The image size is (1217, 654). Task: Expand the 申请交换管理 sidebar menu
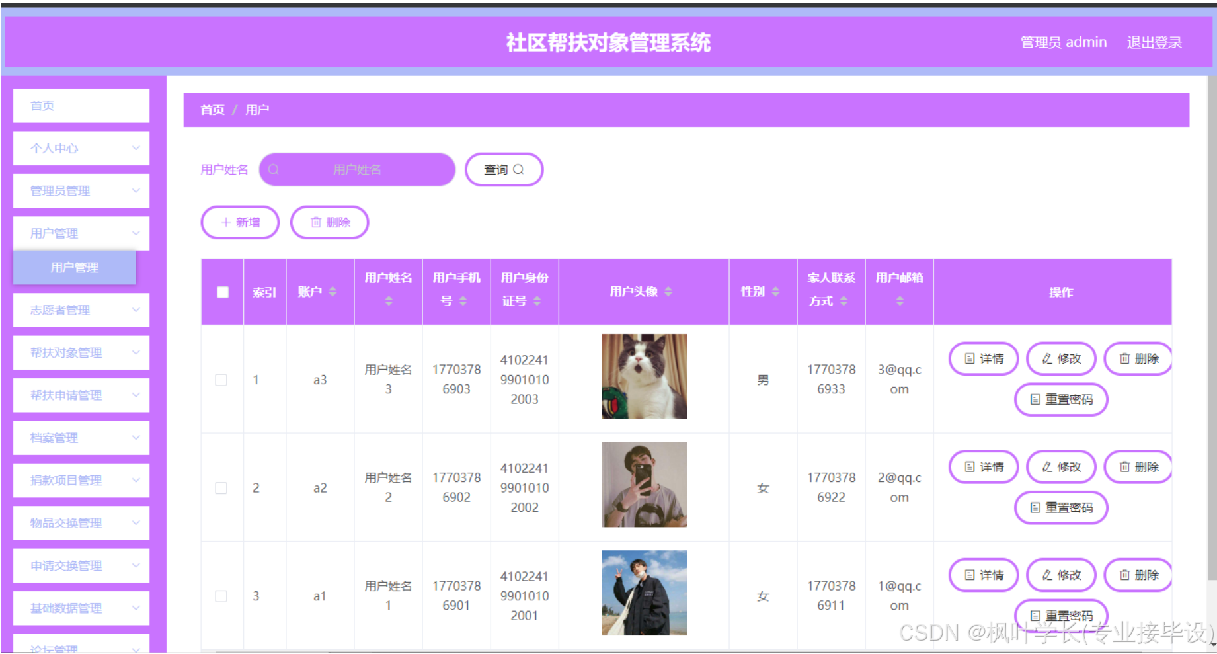point(81,566)
